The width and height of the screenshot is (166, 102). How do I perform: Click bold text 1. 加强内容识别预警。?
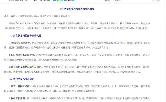click(x=20, y=43)
